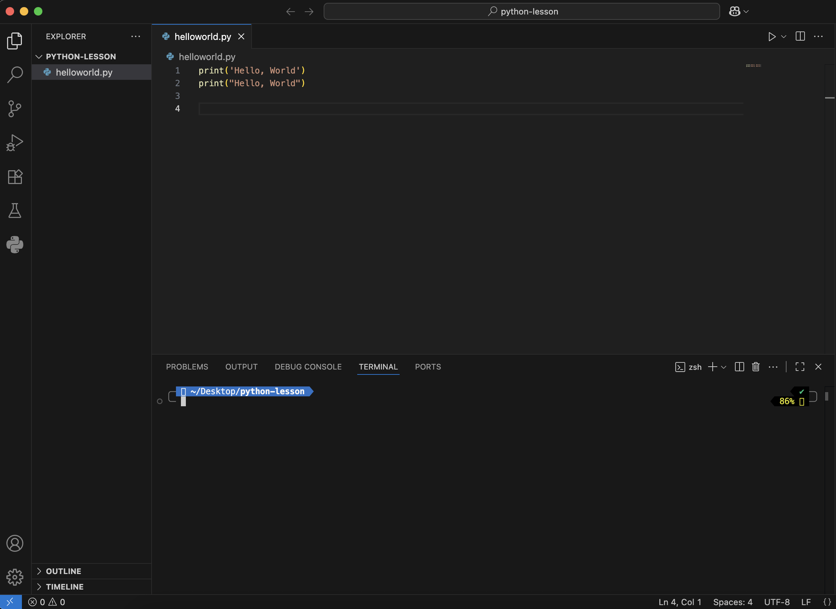Create a new terminal with plus icon
836x609 pixels.
point(713,367)
